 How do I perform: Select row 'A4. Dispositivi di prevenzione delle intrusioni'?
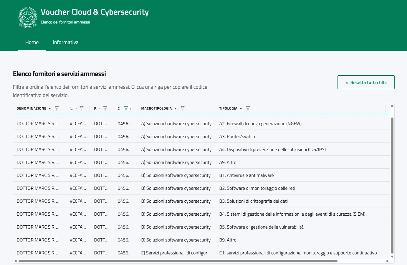[x=201, y=150]
